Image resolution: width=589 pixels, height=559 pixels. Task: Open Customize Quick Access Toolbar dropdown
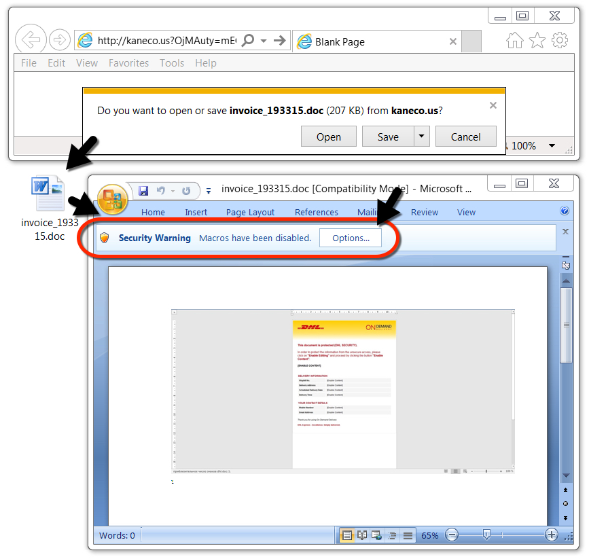209,192
